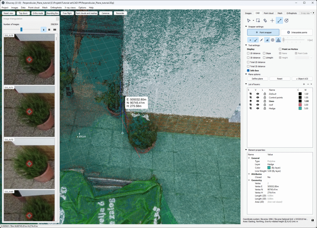Open the Orthophoto menu
Image resolution: width=317 pixels, height=228 pixels.
tap(56, 7)
